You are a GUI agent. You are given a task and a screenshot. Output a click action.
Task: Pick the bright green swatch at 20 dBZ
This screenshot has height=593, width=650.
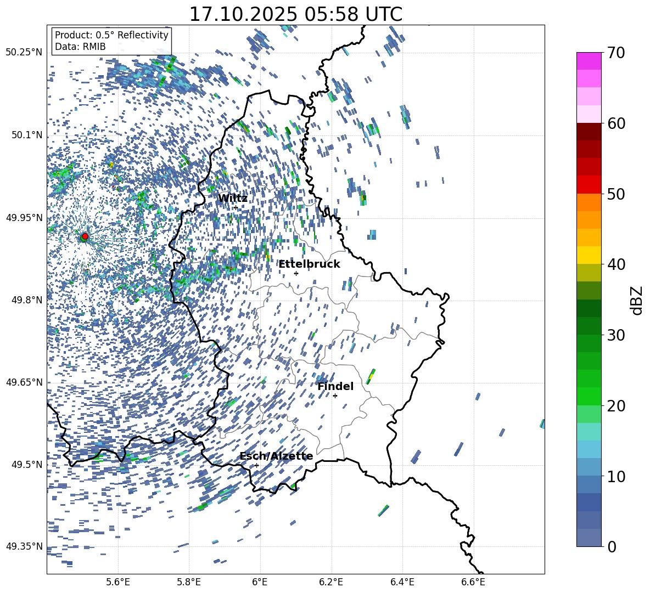point(589,396)
